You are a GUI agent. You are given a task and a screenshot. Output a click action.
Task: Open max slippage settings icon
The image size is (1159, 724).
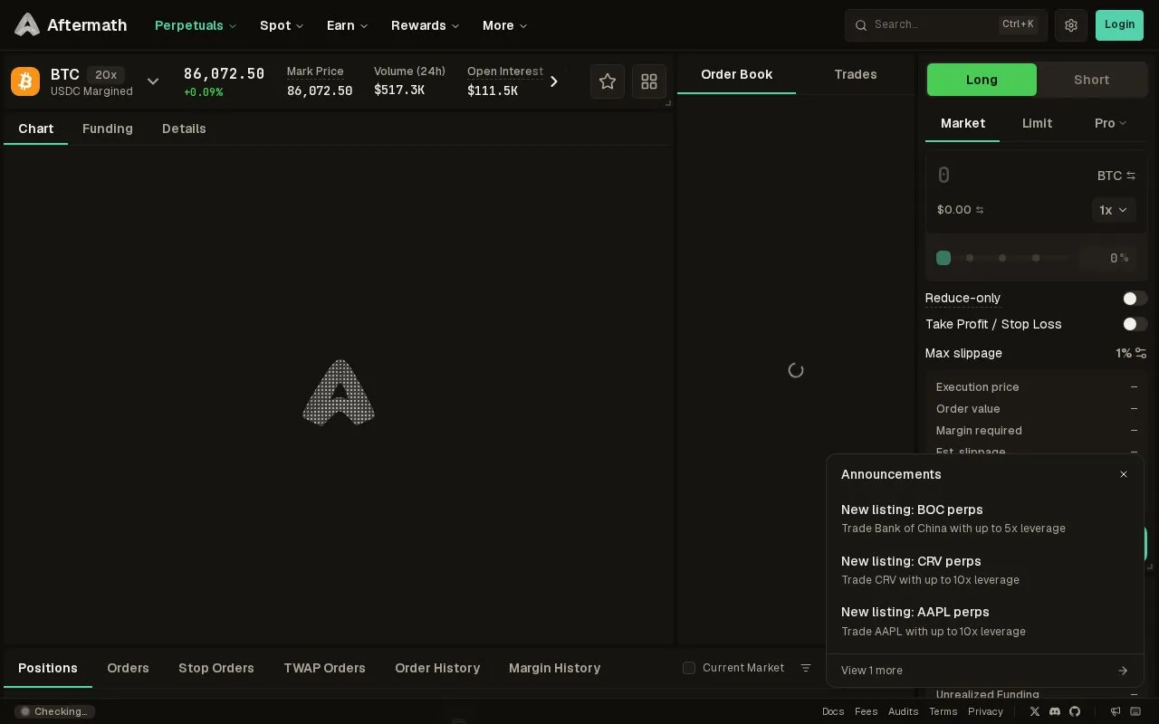tap(1141, 353)
